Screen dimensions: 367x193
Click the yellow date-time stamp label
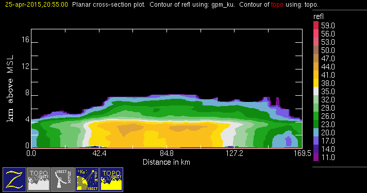click(x=37, y=5)
